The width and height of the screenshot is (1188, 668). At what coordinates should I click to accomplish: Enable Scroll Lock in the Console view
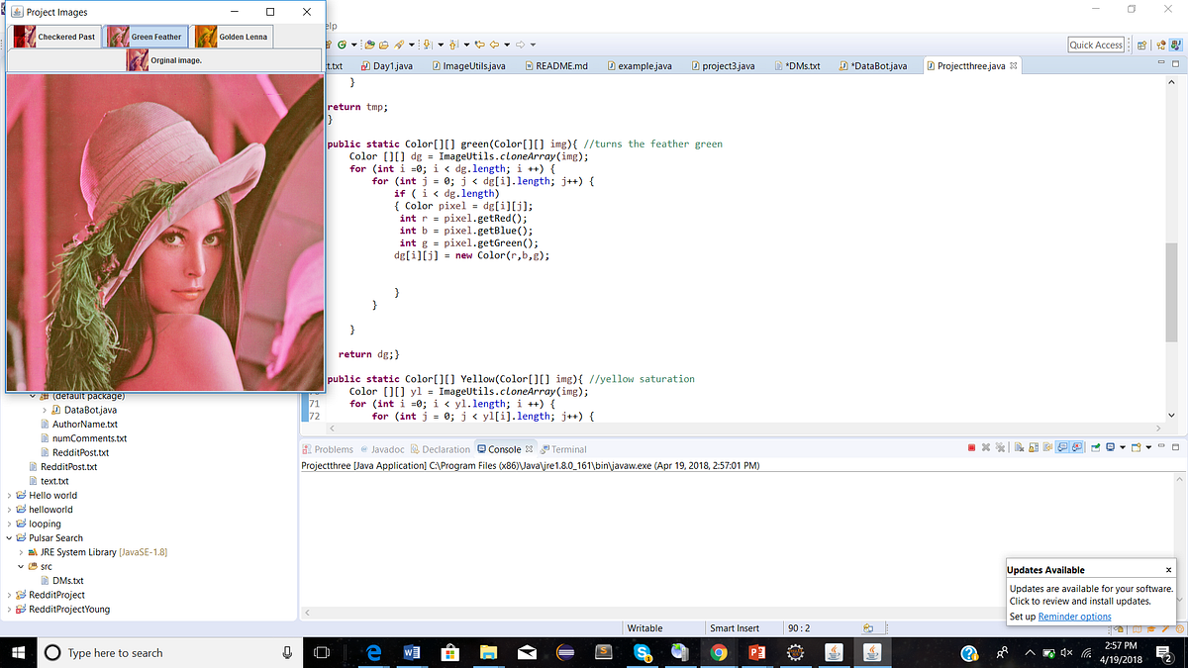1032,447
